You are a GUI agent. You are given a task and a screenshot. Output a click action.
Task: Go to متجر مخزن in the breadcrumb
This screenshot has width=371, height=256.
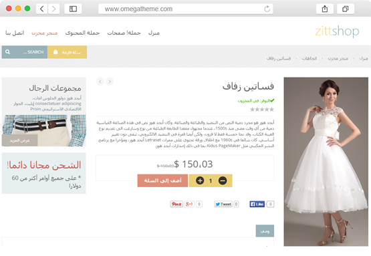pyautogui.click(x=338, y=58)
